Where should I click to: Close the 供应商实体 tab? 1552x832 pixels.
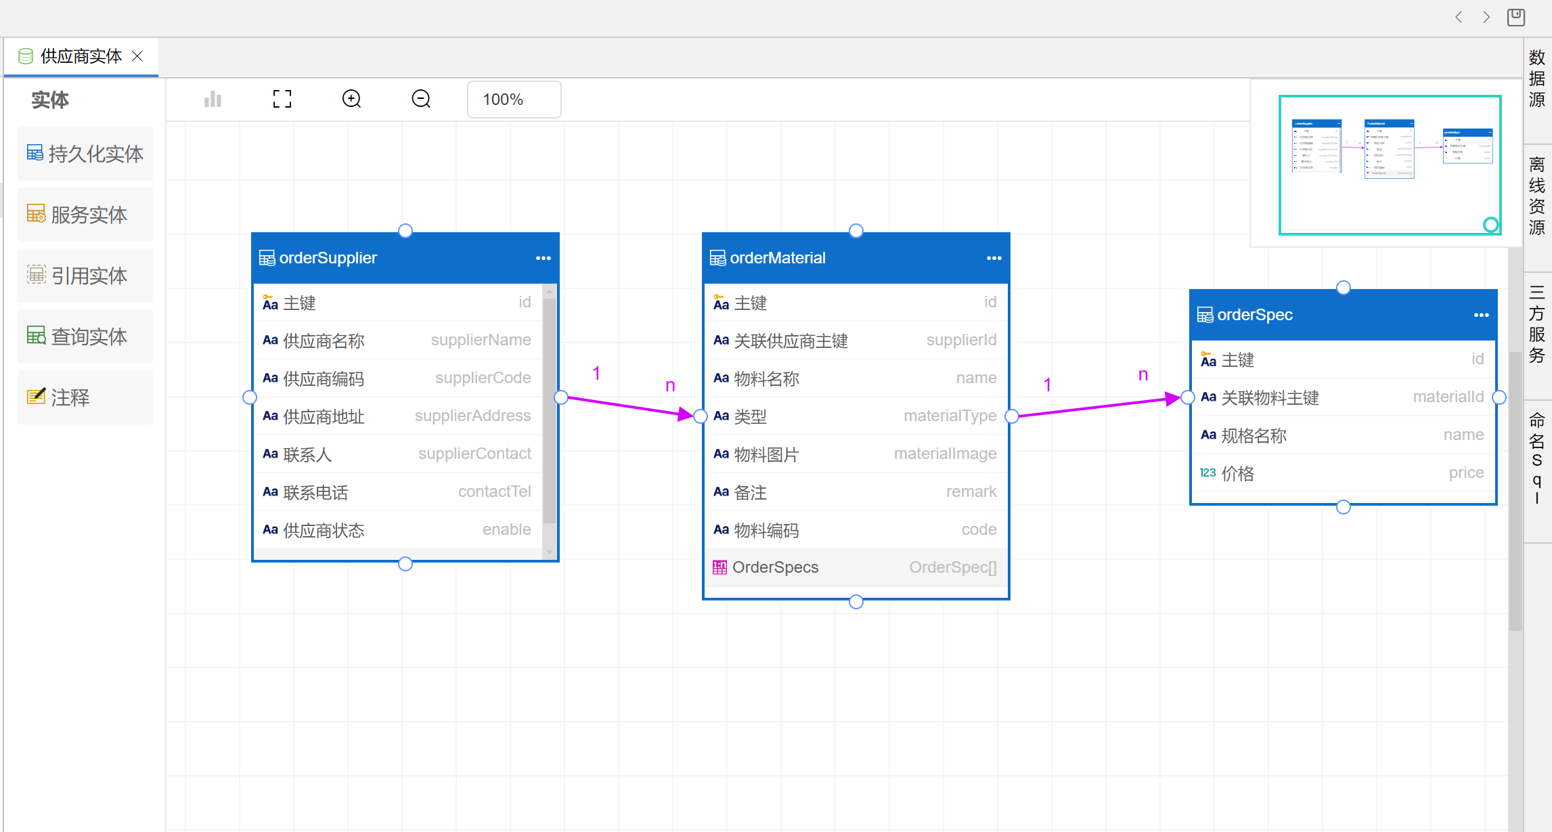coord(137,56)
